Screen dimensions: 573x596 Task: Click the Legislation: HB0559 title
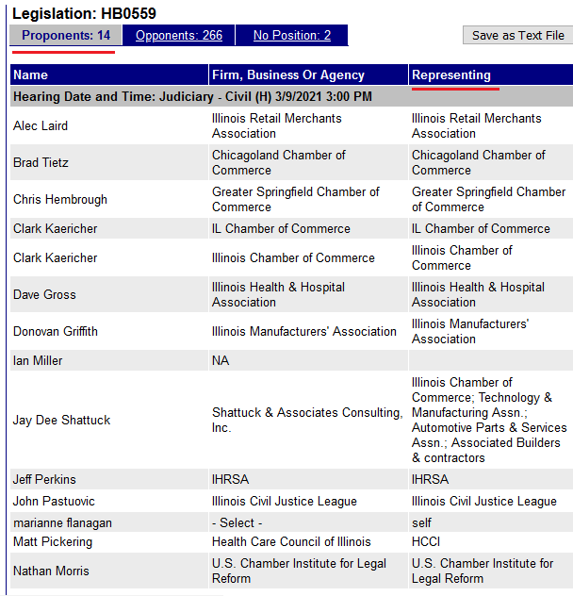84,14
